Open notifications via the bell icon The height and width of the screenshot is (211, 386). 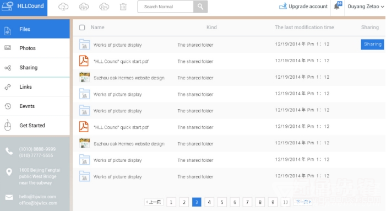[x=338, y=6]
